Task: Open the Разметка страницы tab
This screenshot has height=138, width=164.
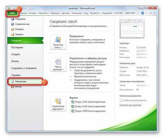Action: click(44, 13)
